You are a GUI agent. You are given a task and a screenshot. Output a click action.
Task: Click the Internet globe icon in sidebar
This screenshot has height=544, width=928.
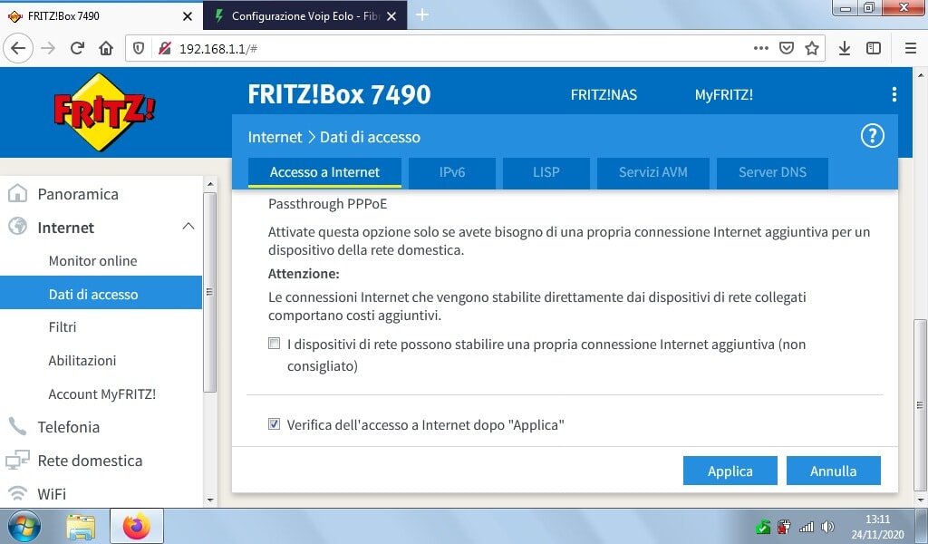[x=18, y=228]
